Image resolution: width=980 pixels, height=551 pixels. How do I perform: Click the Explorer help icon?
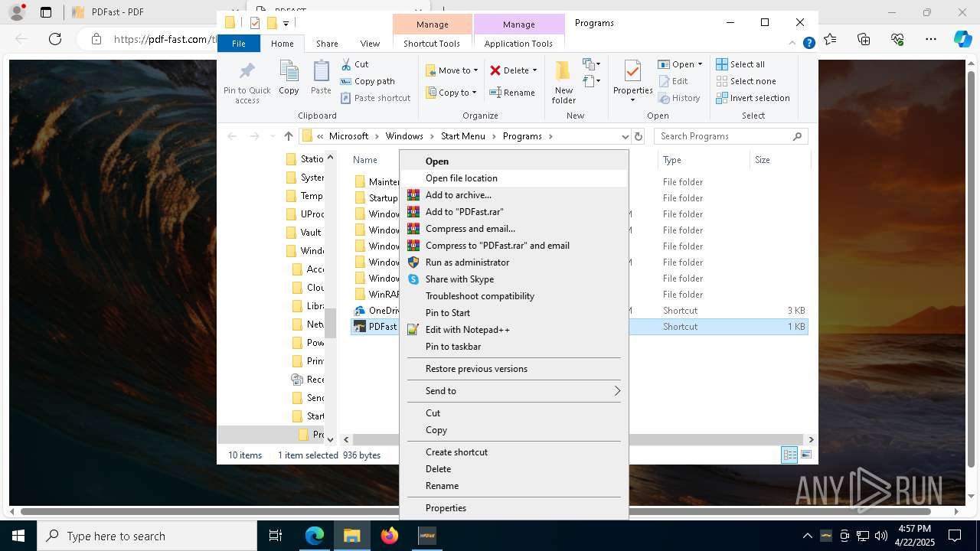point(808,44)
